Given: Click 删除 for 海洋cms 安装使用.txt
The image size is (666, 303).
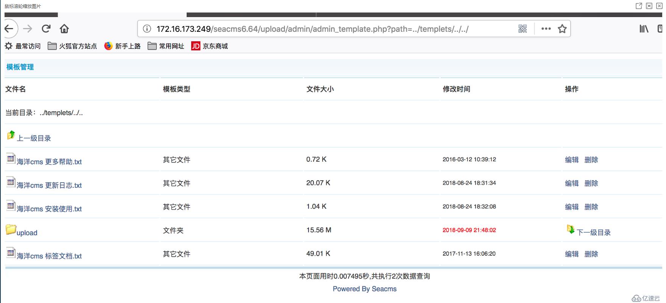Looking at the screenshot, I should [591, 207].
